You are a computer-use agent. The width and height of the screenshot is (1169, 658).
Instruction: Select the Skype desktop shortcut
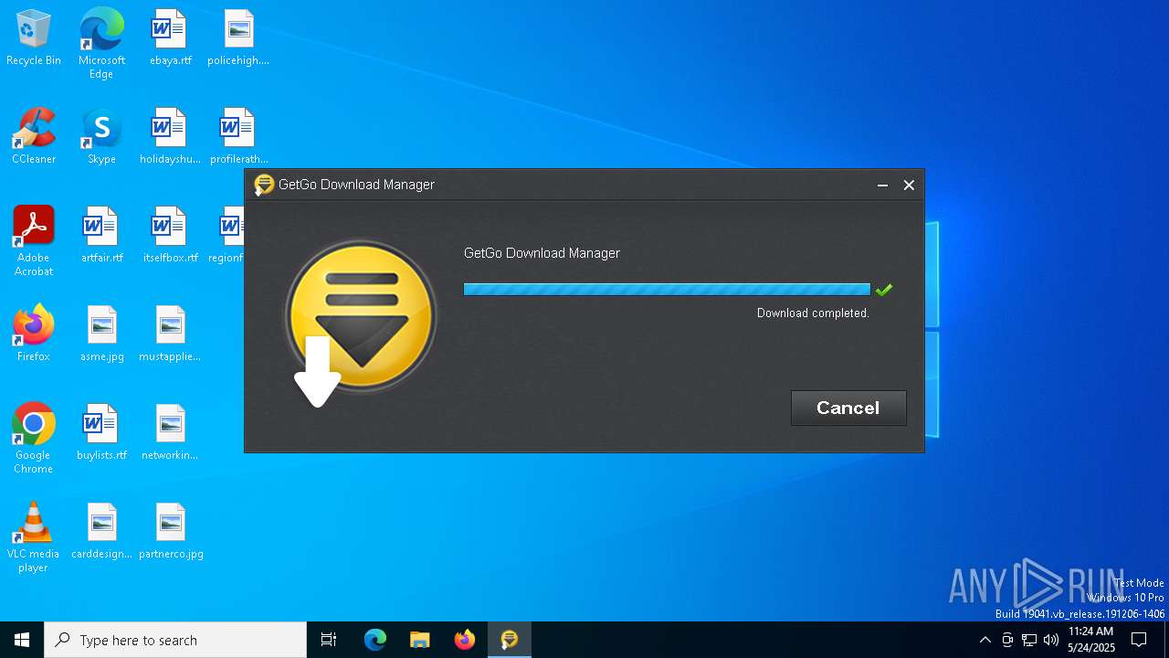pyautogui.click(x=101, y=137)
